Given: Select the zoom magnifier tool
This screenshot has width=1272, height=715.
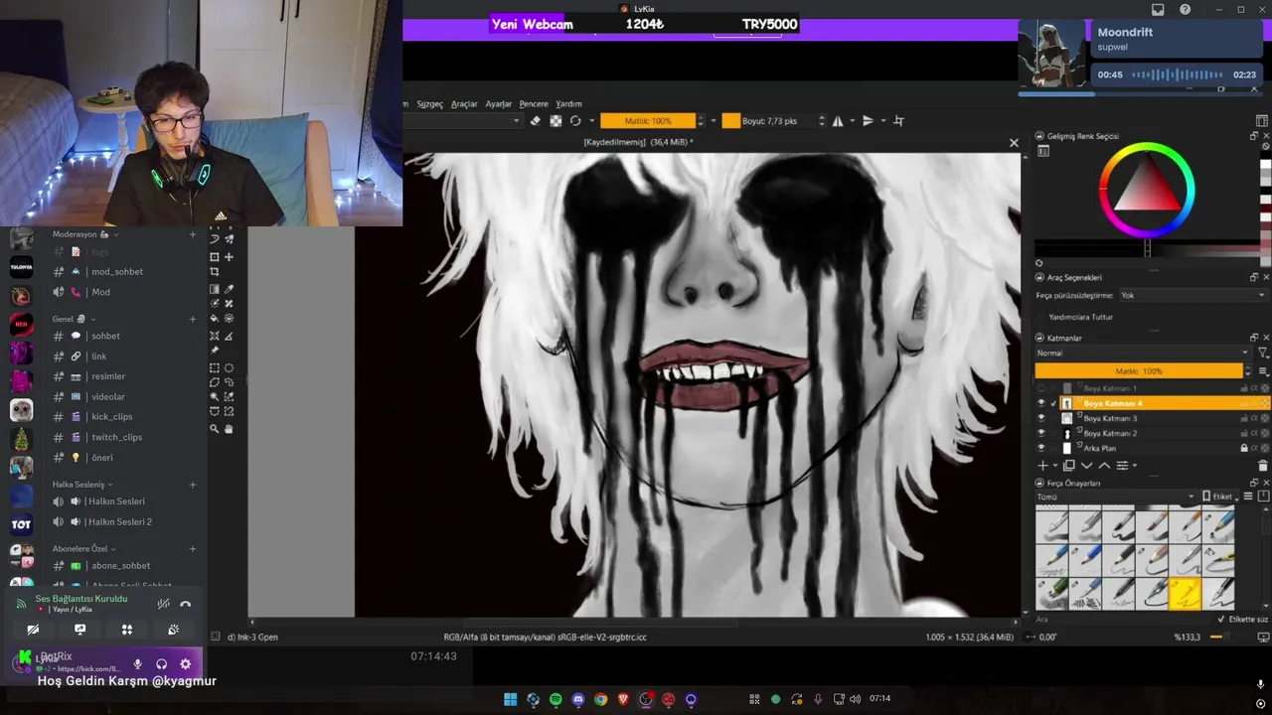Looking at the screenshot, I should (x=214, y=429).
